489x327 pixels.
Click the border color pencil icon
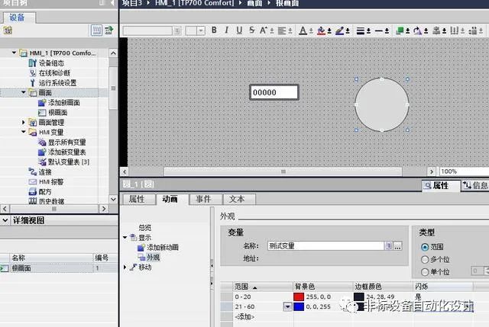339,30
